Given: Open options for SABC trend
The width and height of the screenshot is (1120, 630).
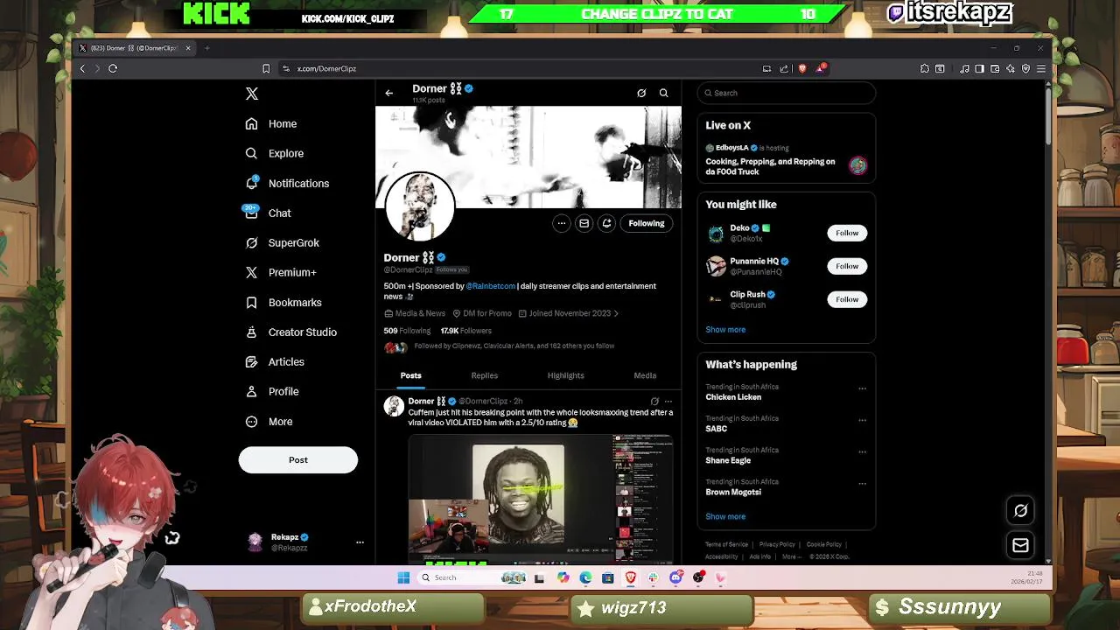Looking at the screenshot, I should coord(862,420).
